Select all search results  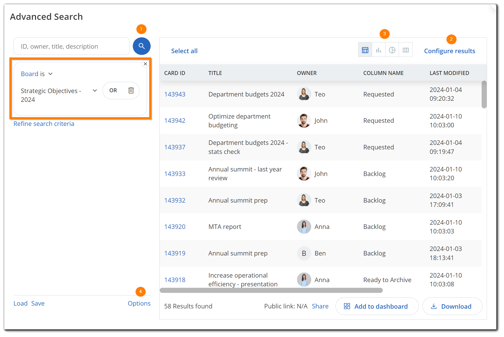click(x=184, y=51)
